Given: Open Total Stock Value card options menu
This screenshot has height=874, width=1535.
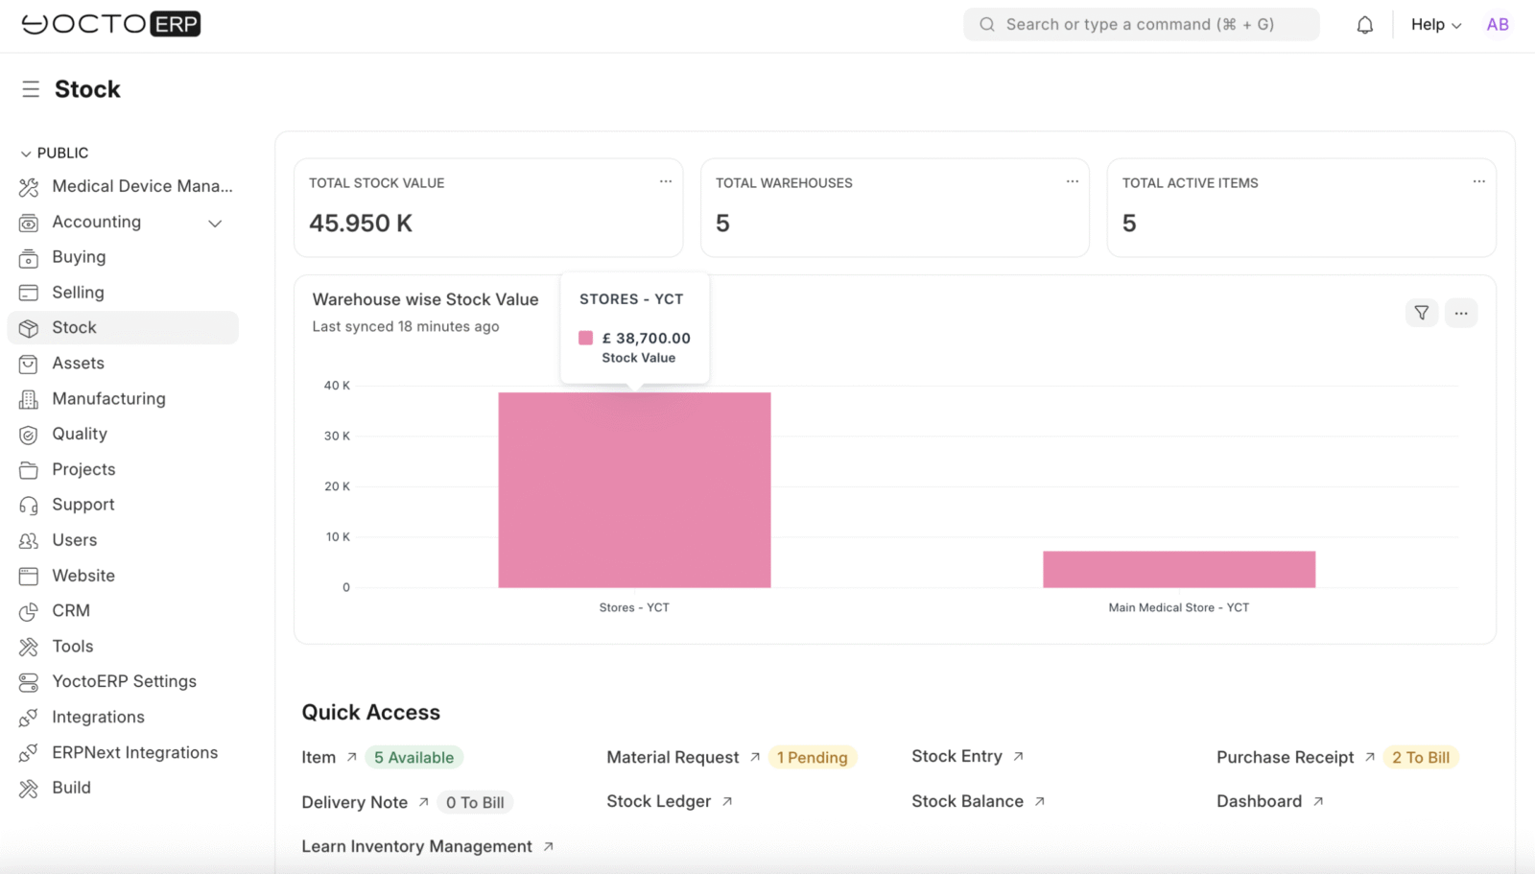Looking at the screenshot, I should pyautogui.click(x=665, y=182).
